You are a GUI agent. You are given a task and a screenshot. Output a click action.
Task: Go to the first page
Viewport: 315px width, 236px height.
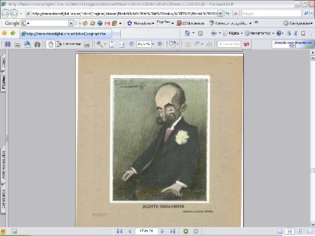[119, 231]
